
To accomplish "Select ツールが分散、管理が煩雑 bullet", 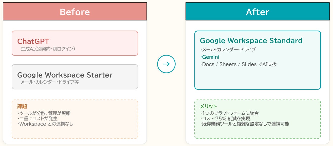I will 44,113.
